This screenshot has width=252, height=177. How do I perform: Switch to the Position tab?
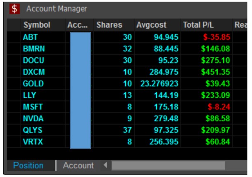pyautogui.click(x=28, y=165)
